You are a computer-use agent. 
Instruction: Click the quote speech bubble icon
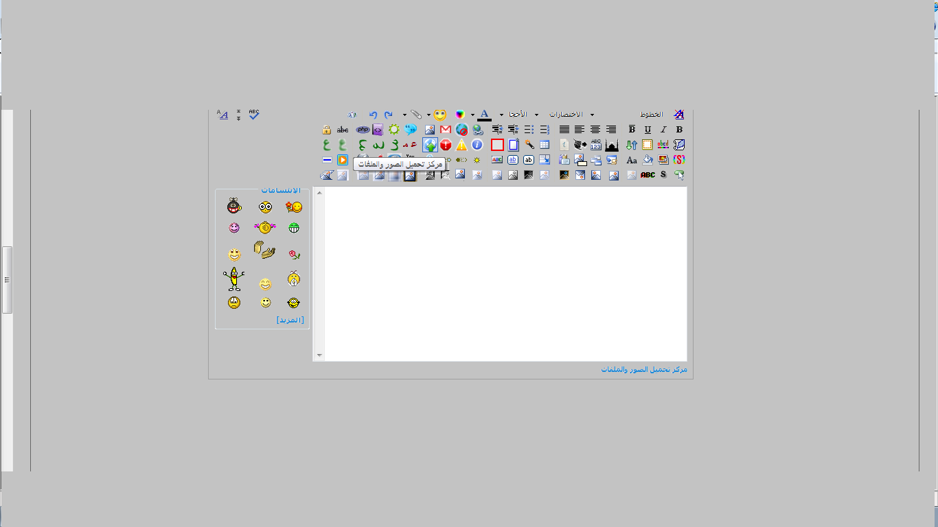click(411, 130)
